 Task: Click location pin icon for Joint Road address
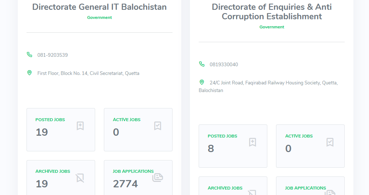coord(202,82)
